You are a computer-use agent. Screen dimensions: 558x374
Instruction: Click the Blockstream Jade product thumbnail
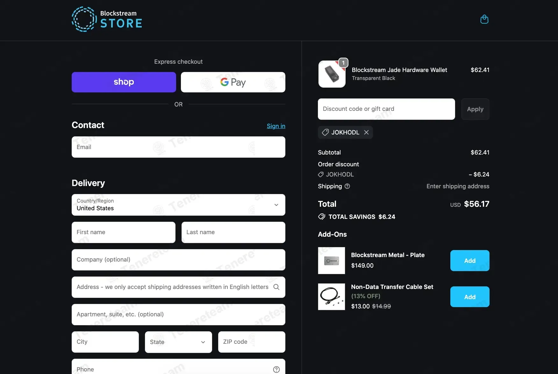tap(332, 74)
